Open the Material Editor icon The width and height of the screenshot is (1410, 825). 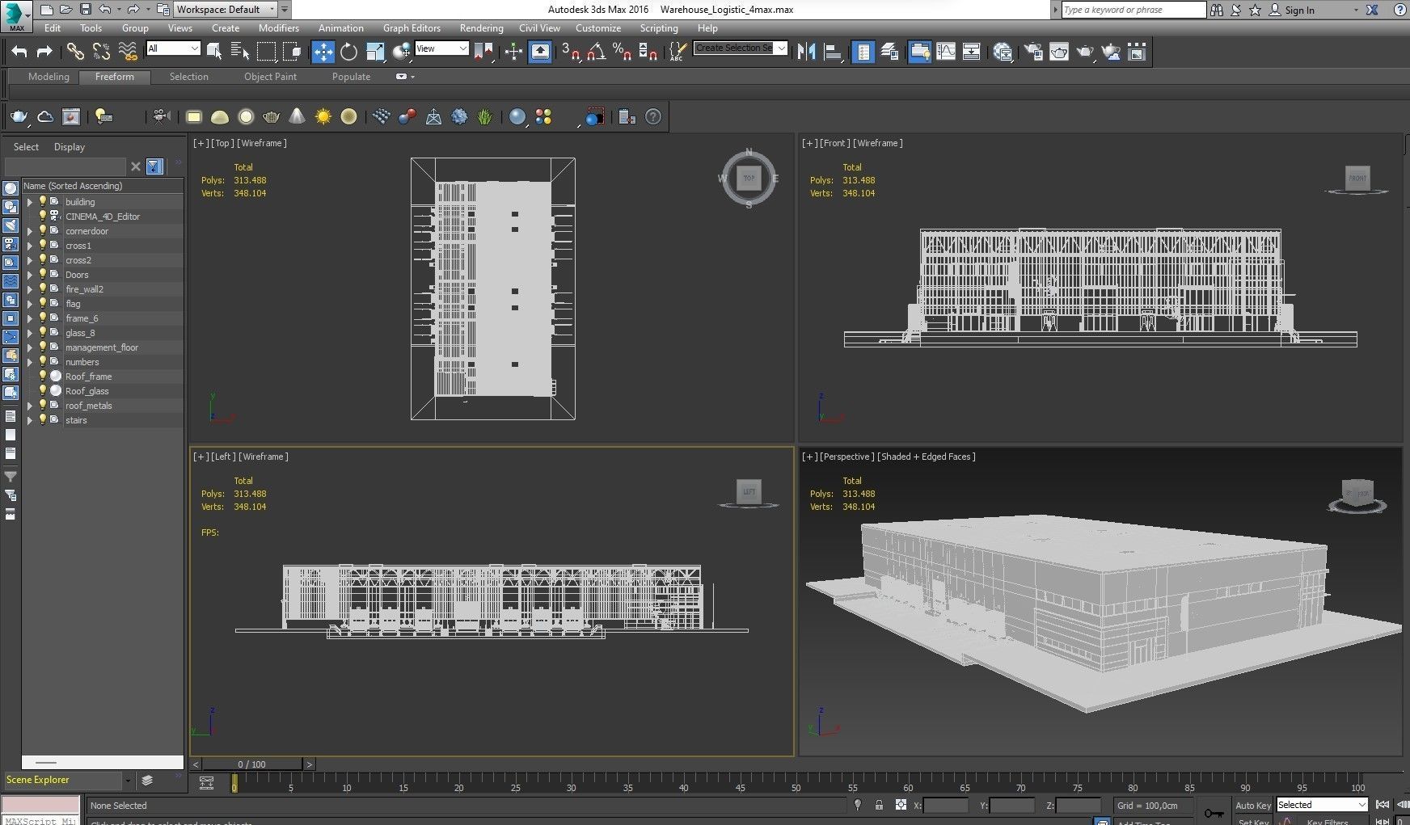point(1003,52)
